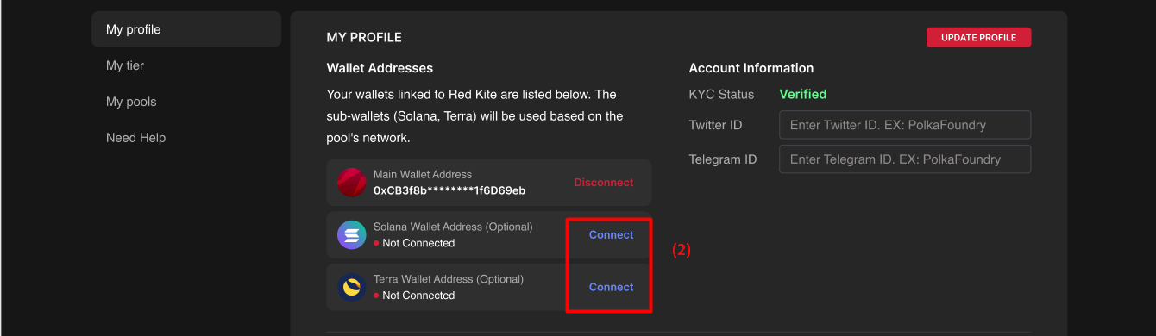The height and width of the screenshot is (336, 1156).
Task: Click the UPDATE PROFILE button
Action: click(978, 37)
